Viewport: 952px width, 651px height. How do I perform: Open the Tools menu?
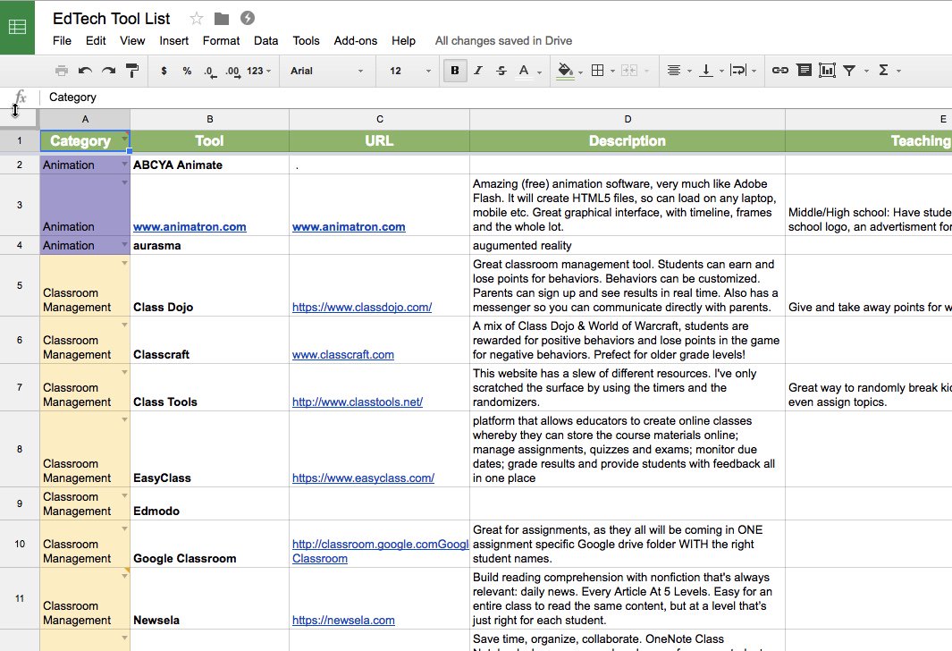point(306,41)
